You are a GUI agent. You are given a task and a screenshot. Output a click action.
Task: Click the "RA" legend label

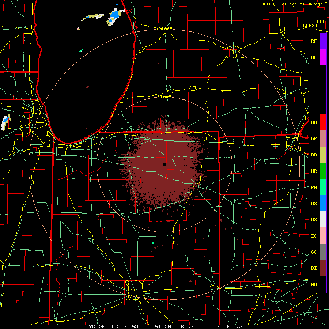(314, 187)
